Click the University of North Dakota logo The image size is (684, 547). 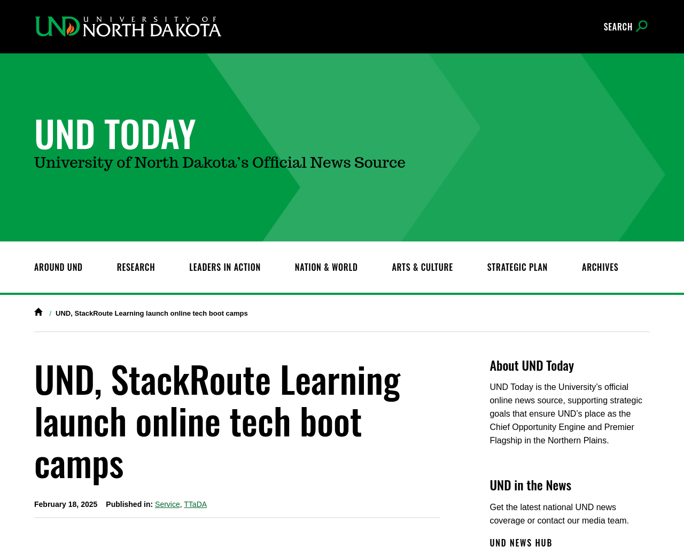(x=128, y=27)
